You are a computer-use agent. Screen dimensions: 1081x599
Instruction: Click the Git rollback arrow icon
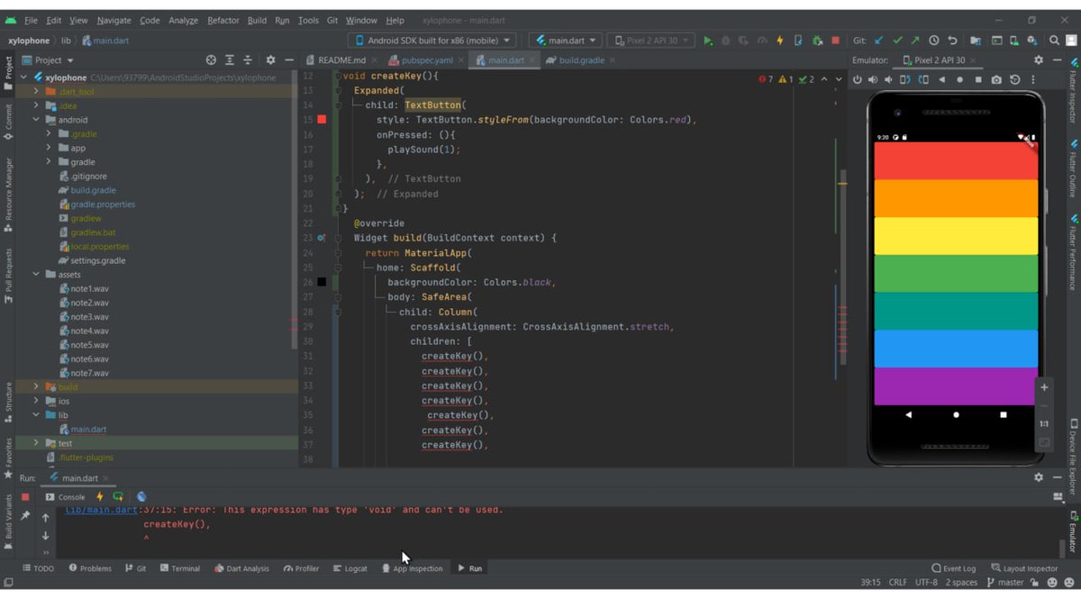(x=952, y=41)
